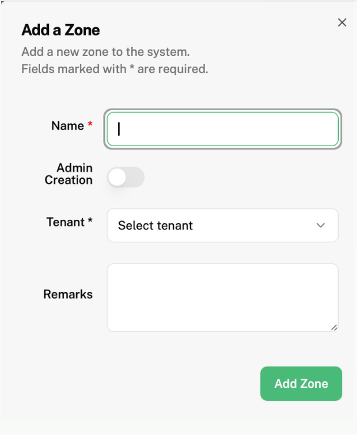The image size is (357, 435).
Task: Open the Select tenant dropdown
Action: pos(222,225)
